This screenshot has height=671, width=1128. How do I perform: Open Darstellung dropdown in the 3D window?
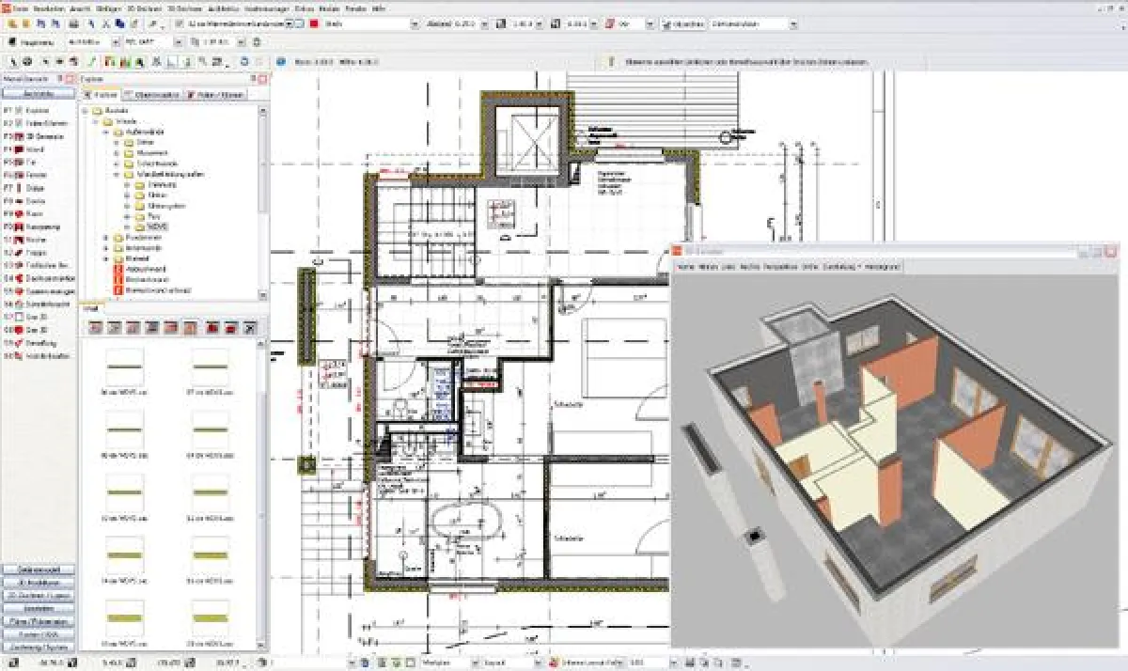click(x=842, y=268)
